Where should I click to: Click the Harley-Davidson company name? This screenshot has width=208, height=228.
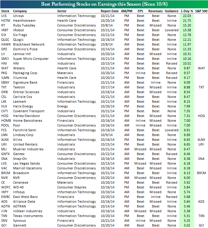tap(26, 116)
